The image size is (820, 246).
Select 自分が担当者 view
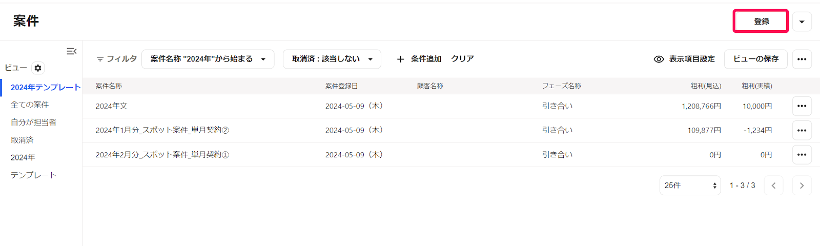(x=33, y=122)
